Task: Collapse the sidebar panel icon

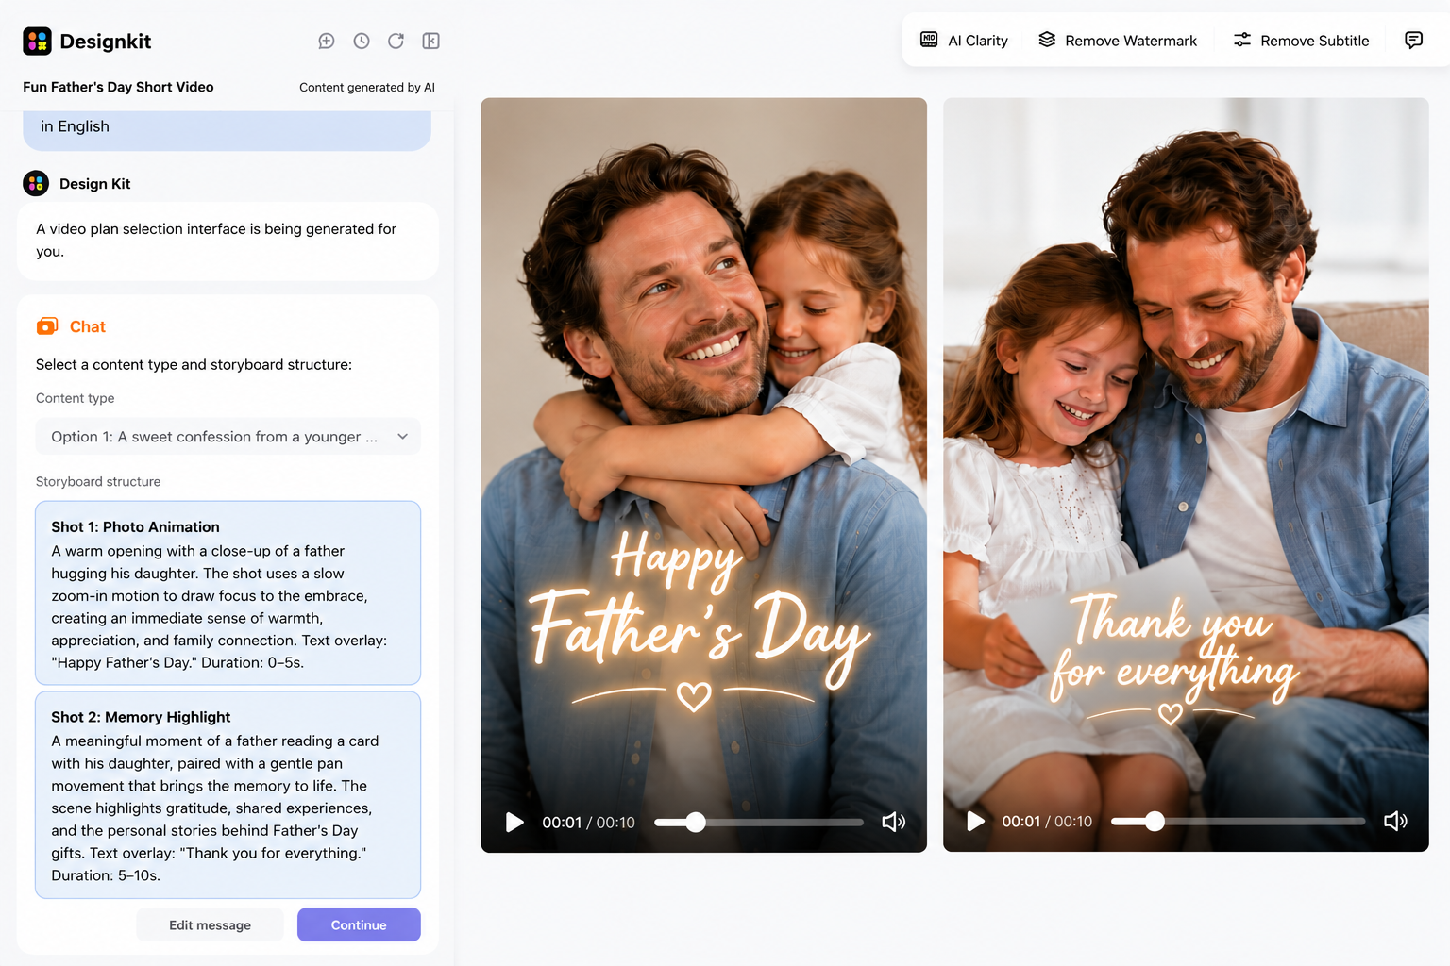Action: tap(430, 41)
